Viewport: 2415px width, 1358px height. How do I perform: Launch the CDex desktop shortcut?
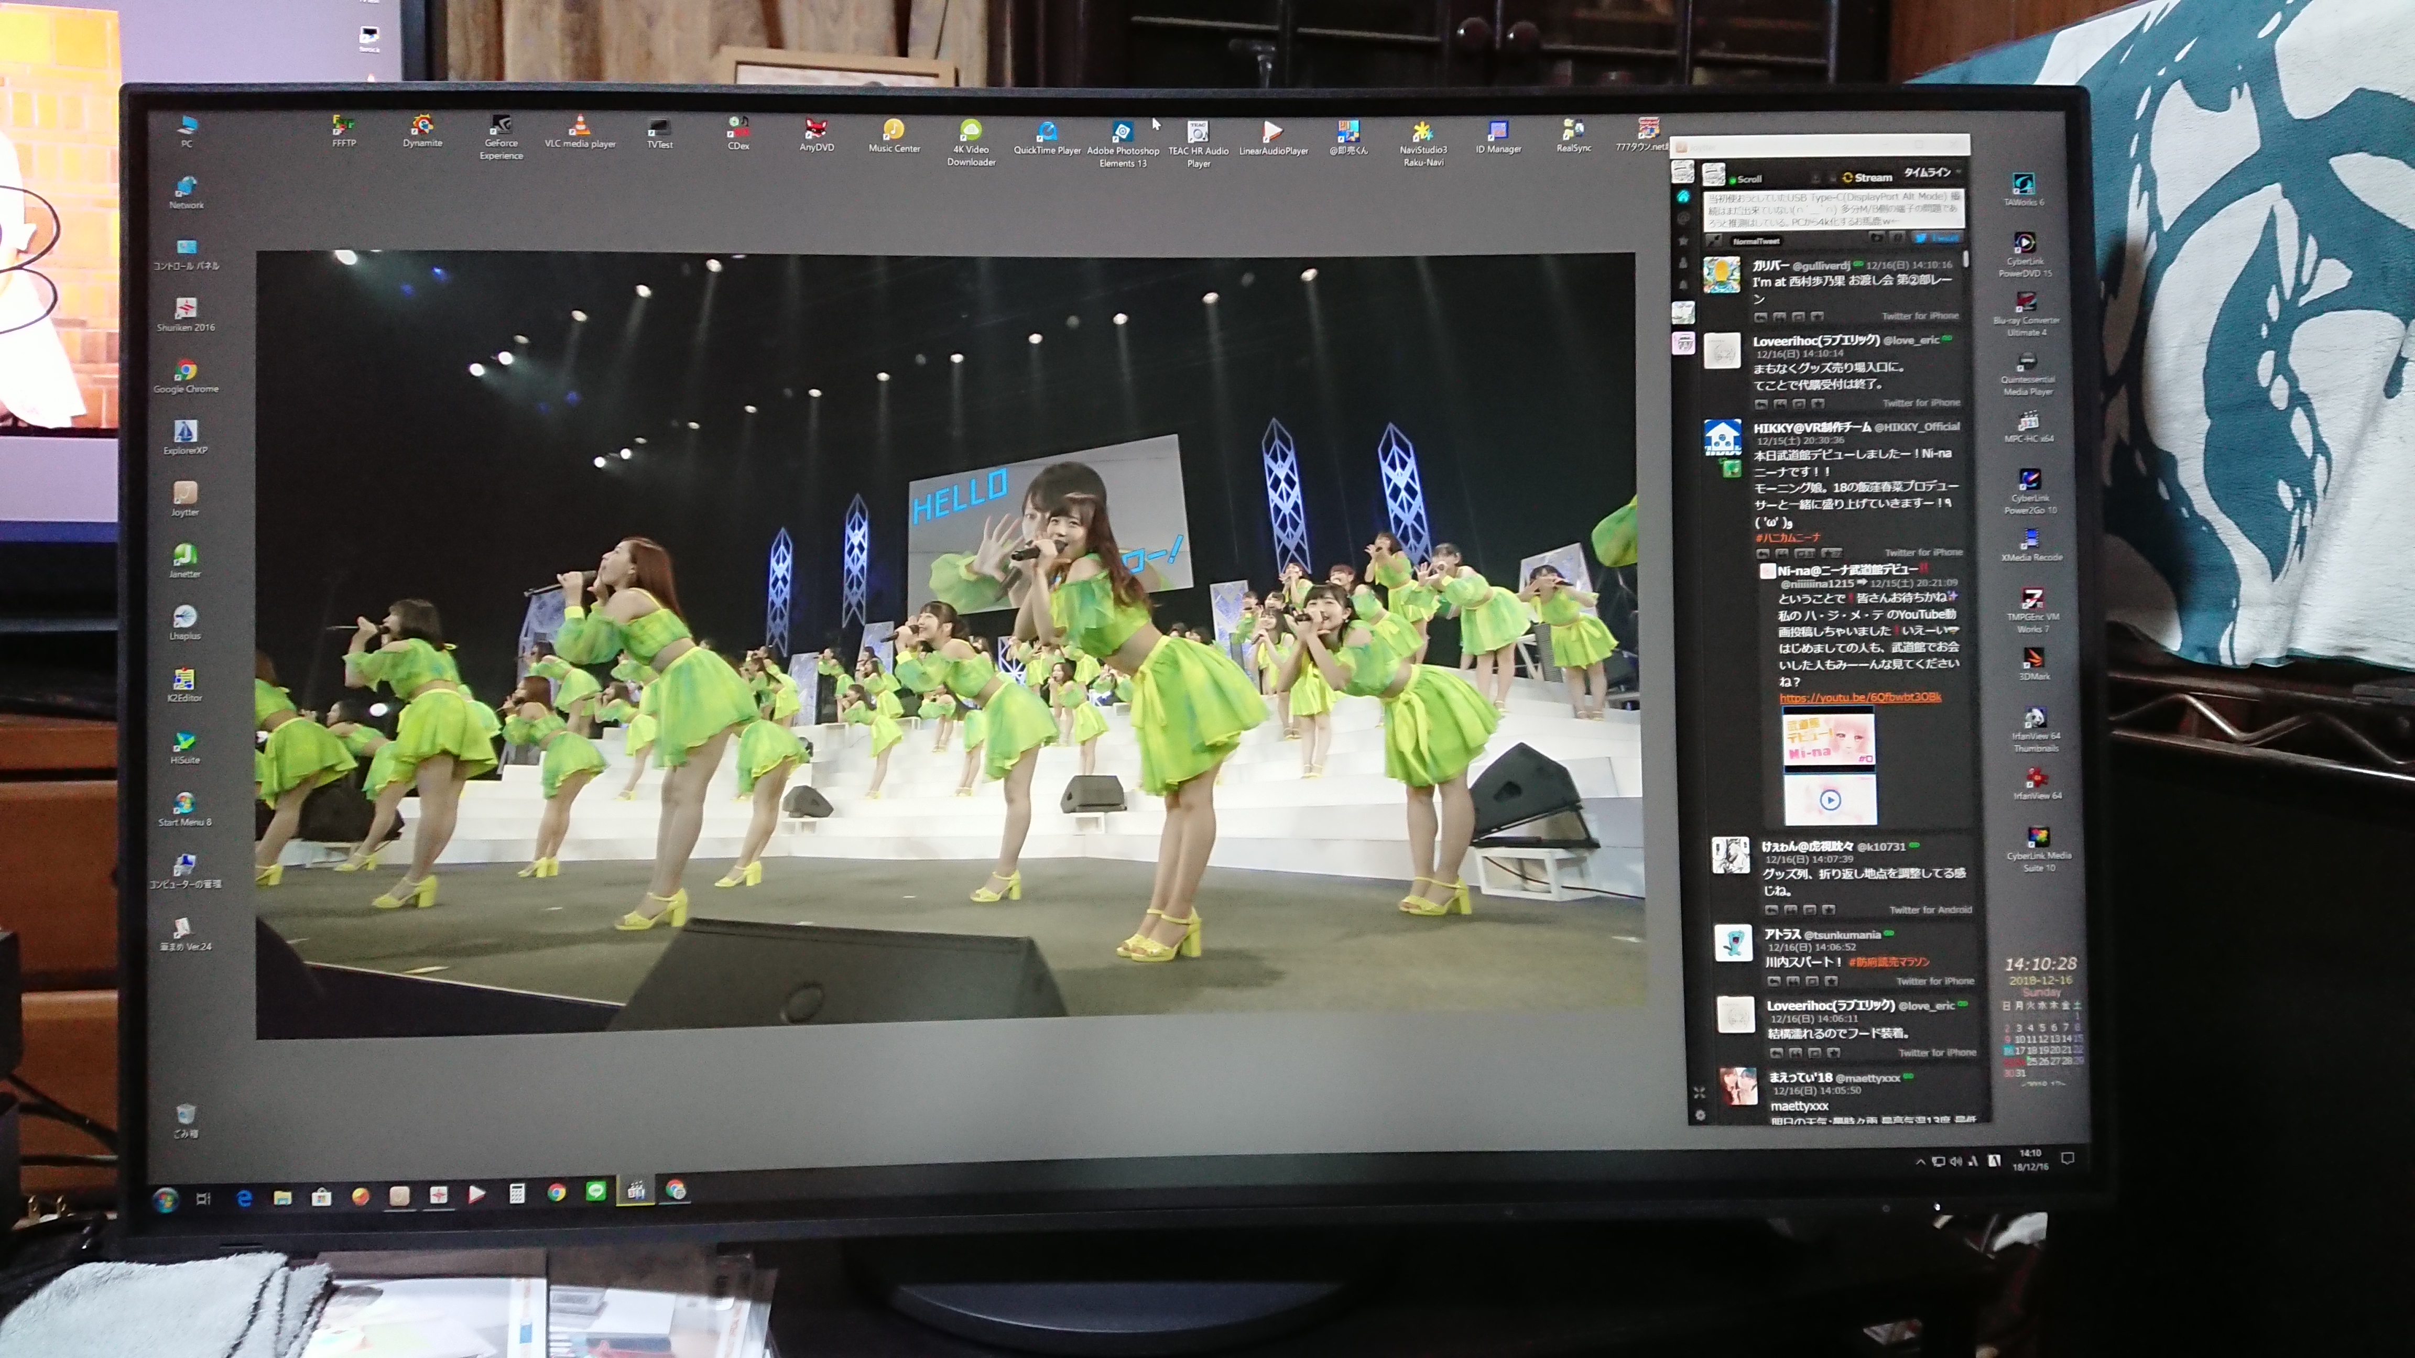coord(738,132)
